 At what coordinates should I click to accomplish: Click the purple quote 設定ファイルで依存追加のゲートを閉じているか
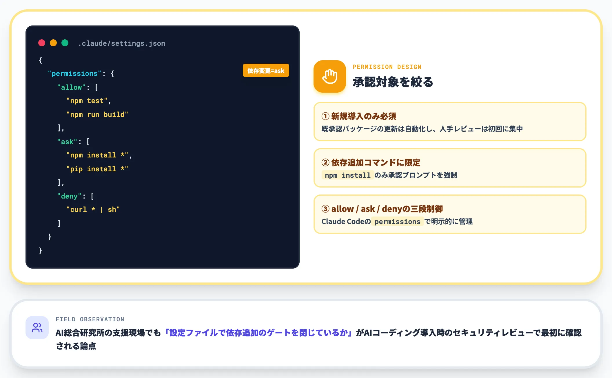point(258,333)
